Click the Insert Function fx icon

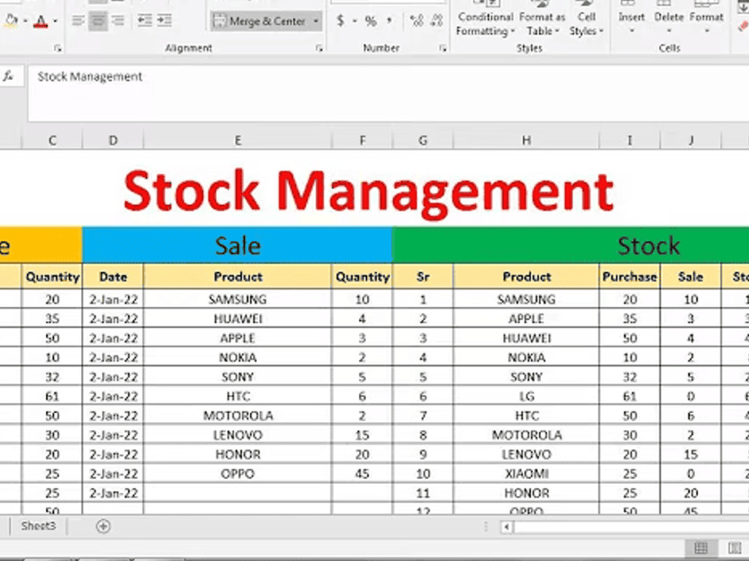click(8, 76)
